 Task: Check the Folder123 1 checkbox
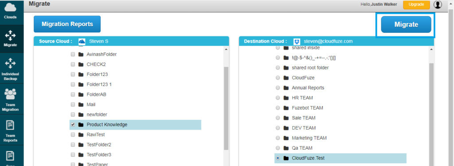click(73, 84)
